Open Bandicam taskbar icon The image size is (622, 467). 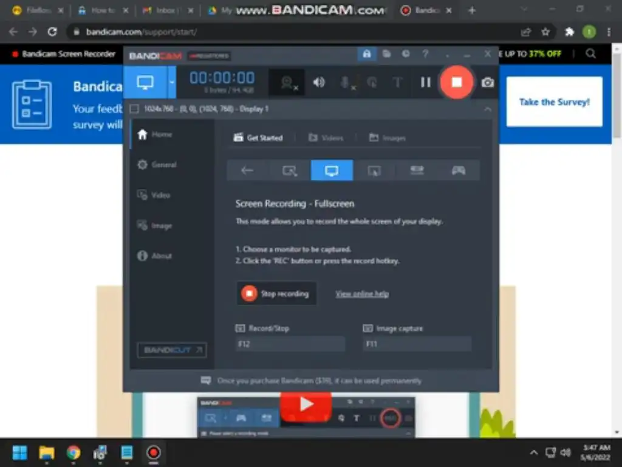point(154,452)
